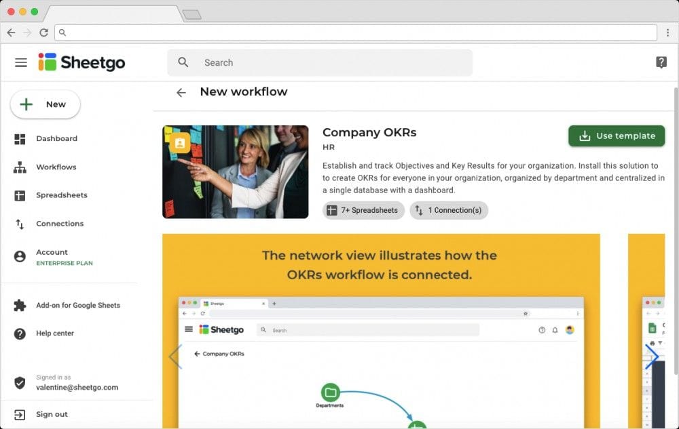
Task: Open Dashboard in the sidebar
Action: (56, 139)
